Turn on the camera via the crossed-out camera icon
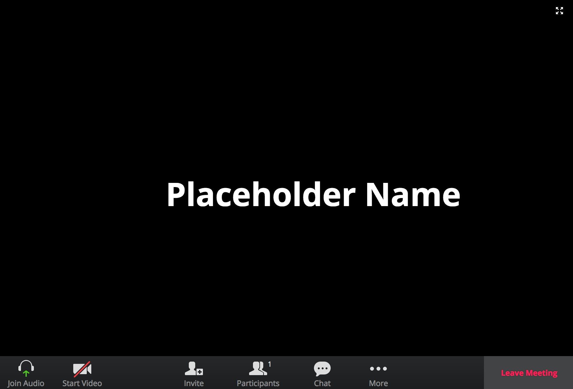573x389 pixels. click(82, 369)
